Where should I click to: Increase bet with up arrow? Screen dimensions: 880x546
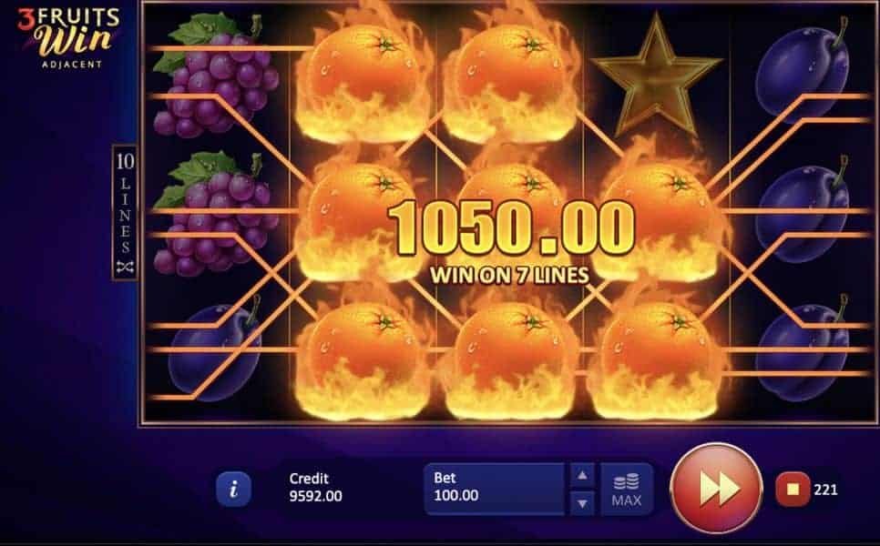pyautogui.click(x=582, y=476)
